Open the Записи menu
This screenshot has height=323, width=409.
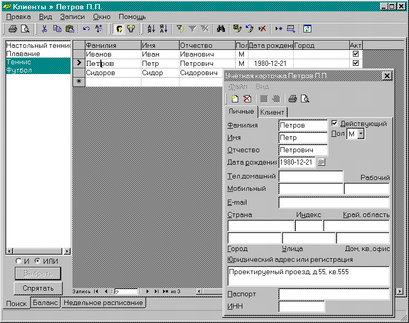72,16
